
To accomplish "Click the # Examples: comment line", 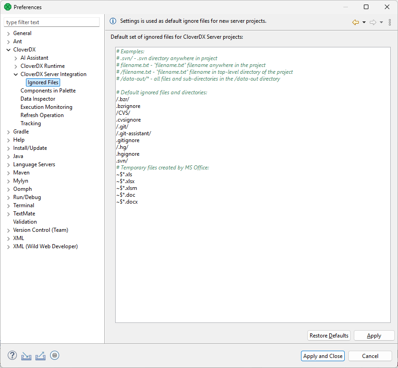I will click(x=130, y=51).
